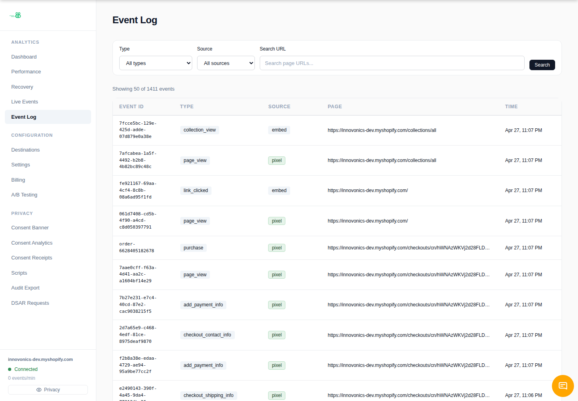578x401 pixels.
Task: Click the TYPE column header
Action: tap(187, 107)
